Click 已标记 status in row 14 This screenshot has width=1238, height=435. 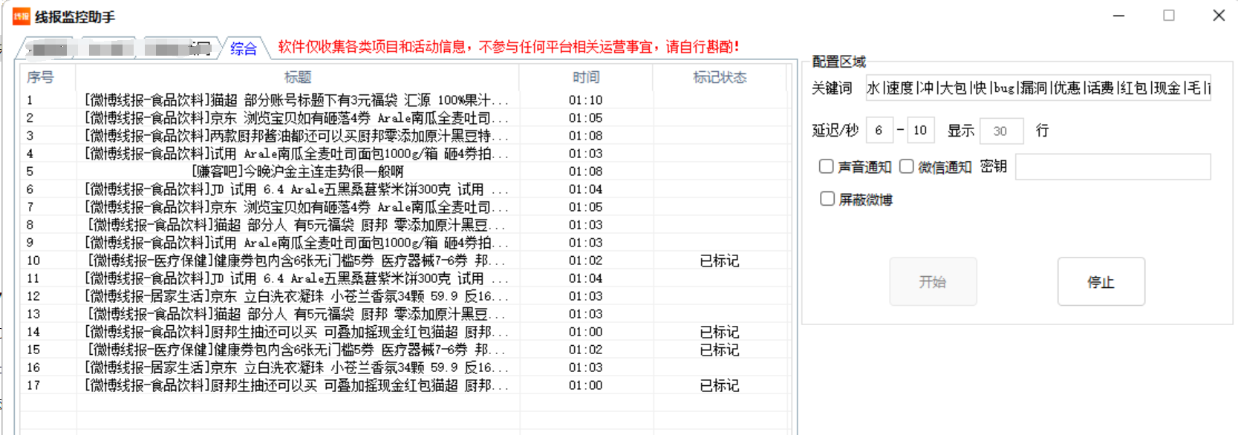coord(719,332)
